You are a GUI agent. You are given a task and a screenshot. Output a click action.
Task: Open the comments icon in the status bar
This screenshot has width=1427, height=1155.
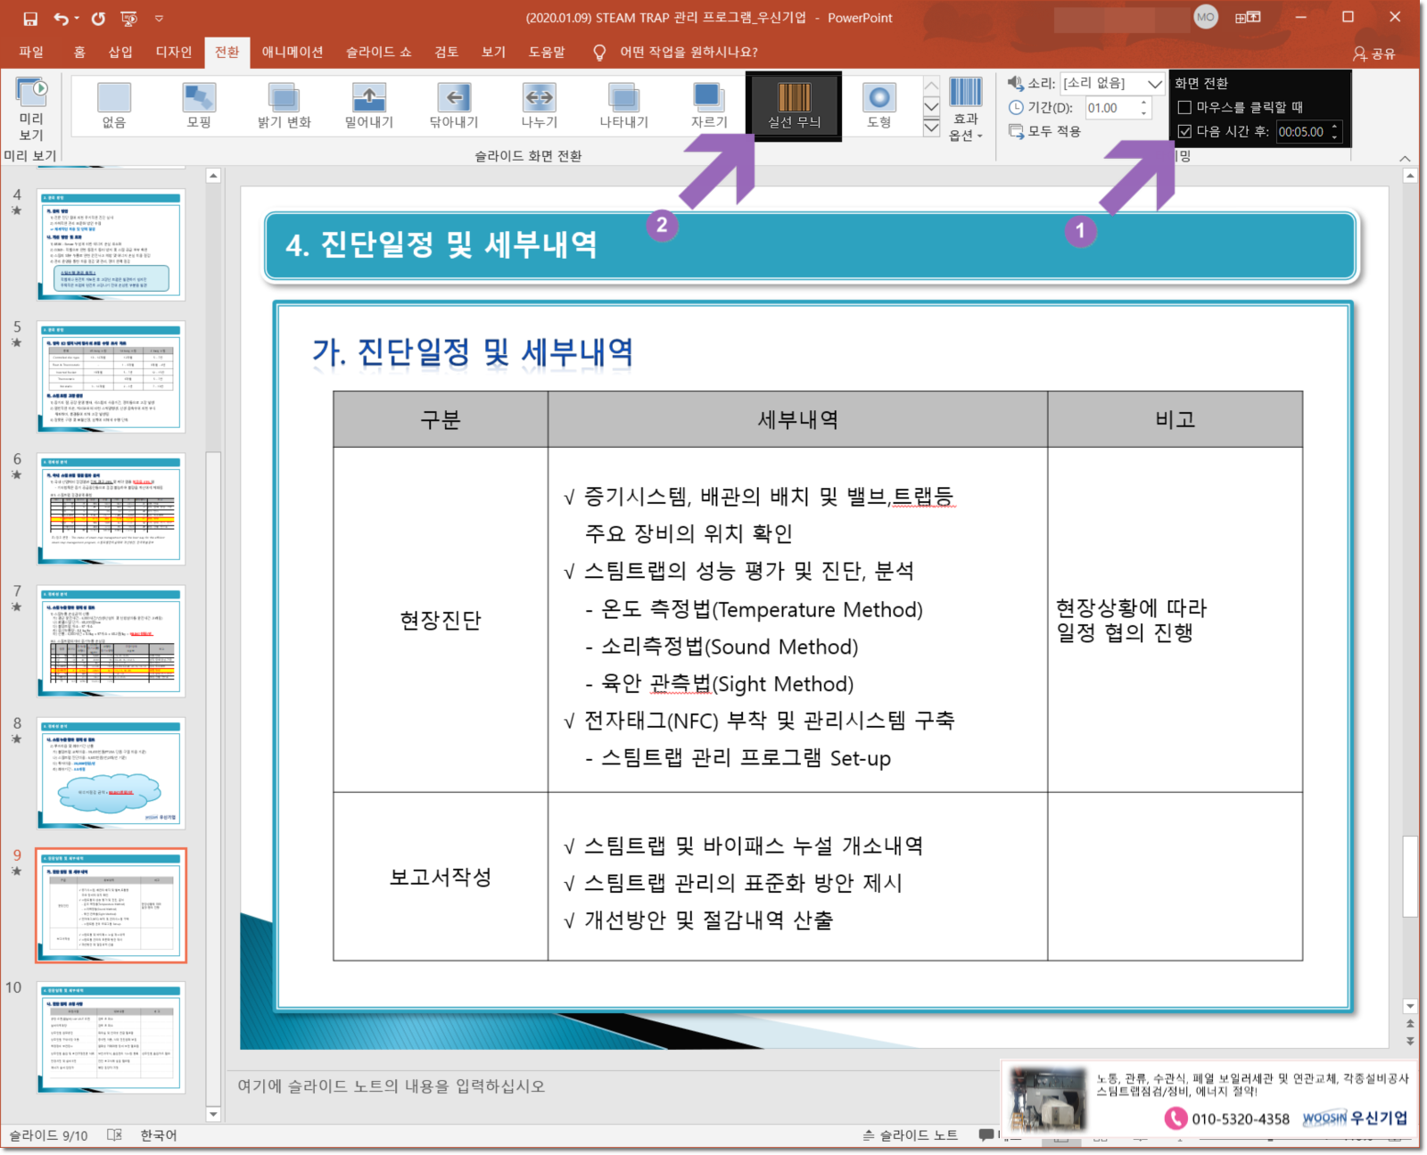click(x=986, y=1134)
